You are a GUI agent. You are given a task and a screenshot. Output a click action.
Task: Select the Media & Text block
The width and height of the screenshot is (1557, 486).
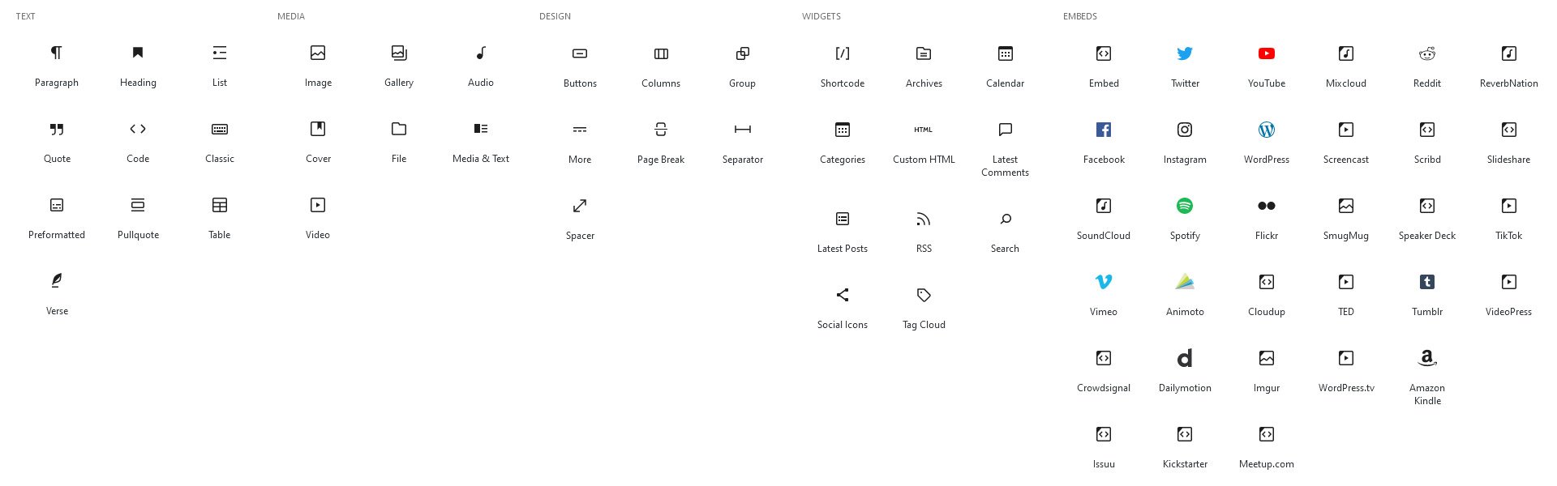coord(481,142)
